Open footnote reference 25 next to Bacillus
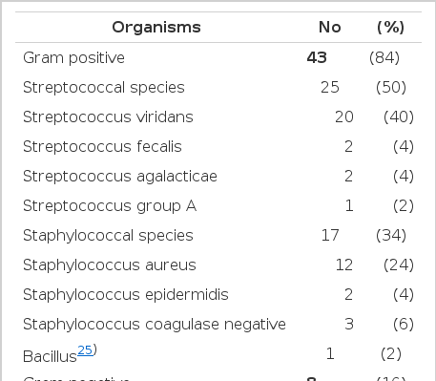 pos(85,350)
